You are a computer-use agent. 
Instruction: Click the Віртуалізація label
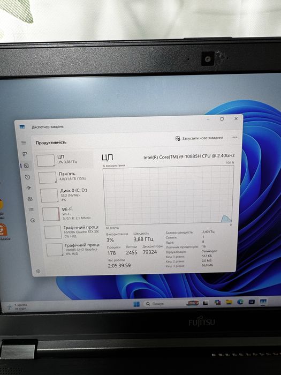point(176,252)
